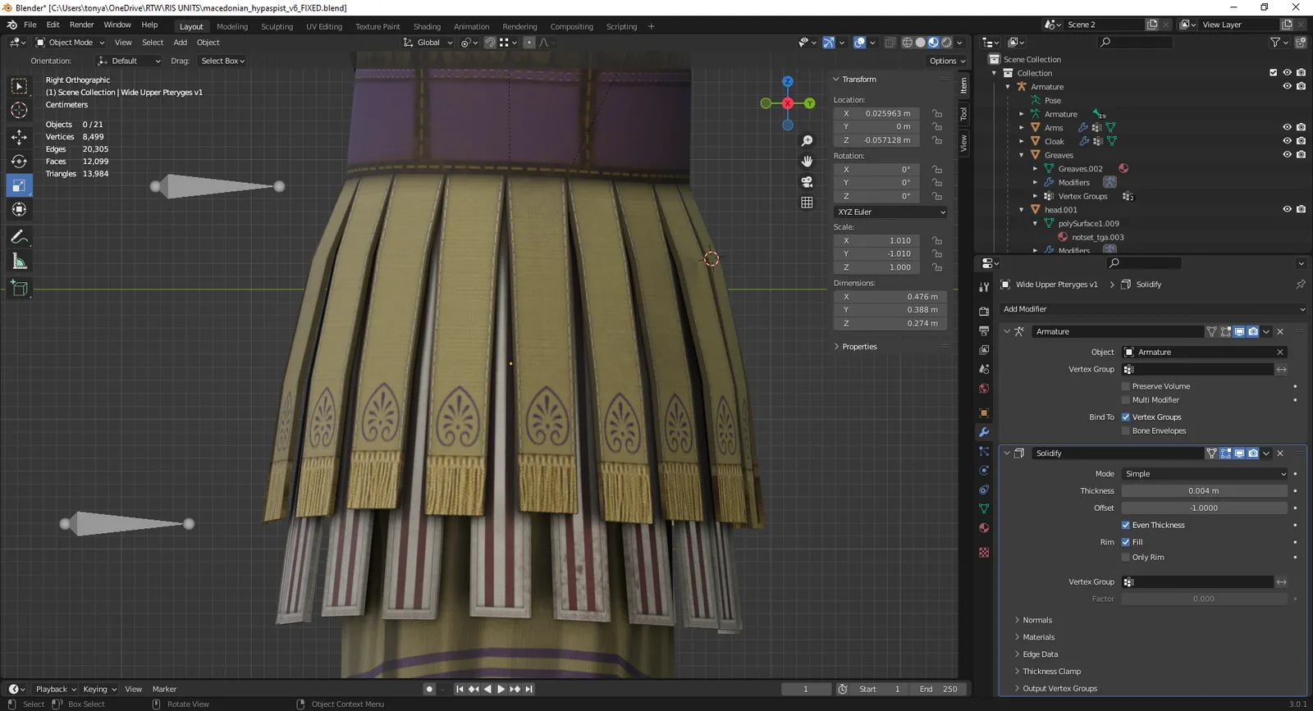Select the Move tool in the toolbar
1313x711 pixels.
click(19, 137)
